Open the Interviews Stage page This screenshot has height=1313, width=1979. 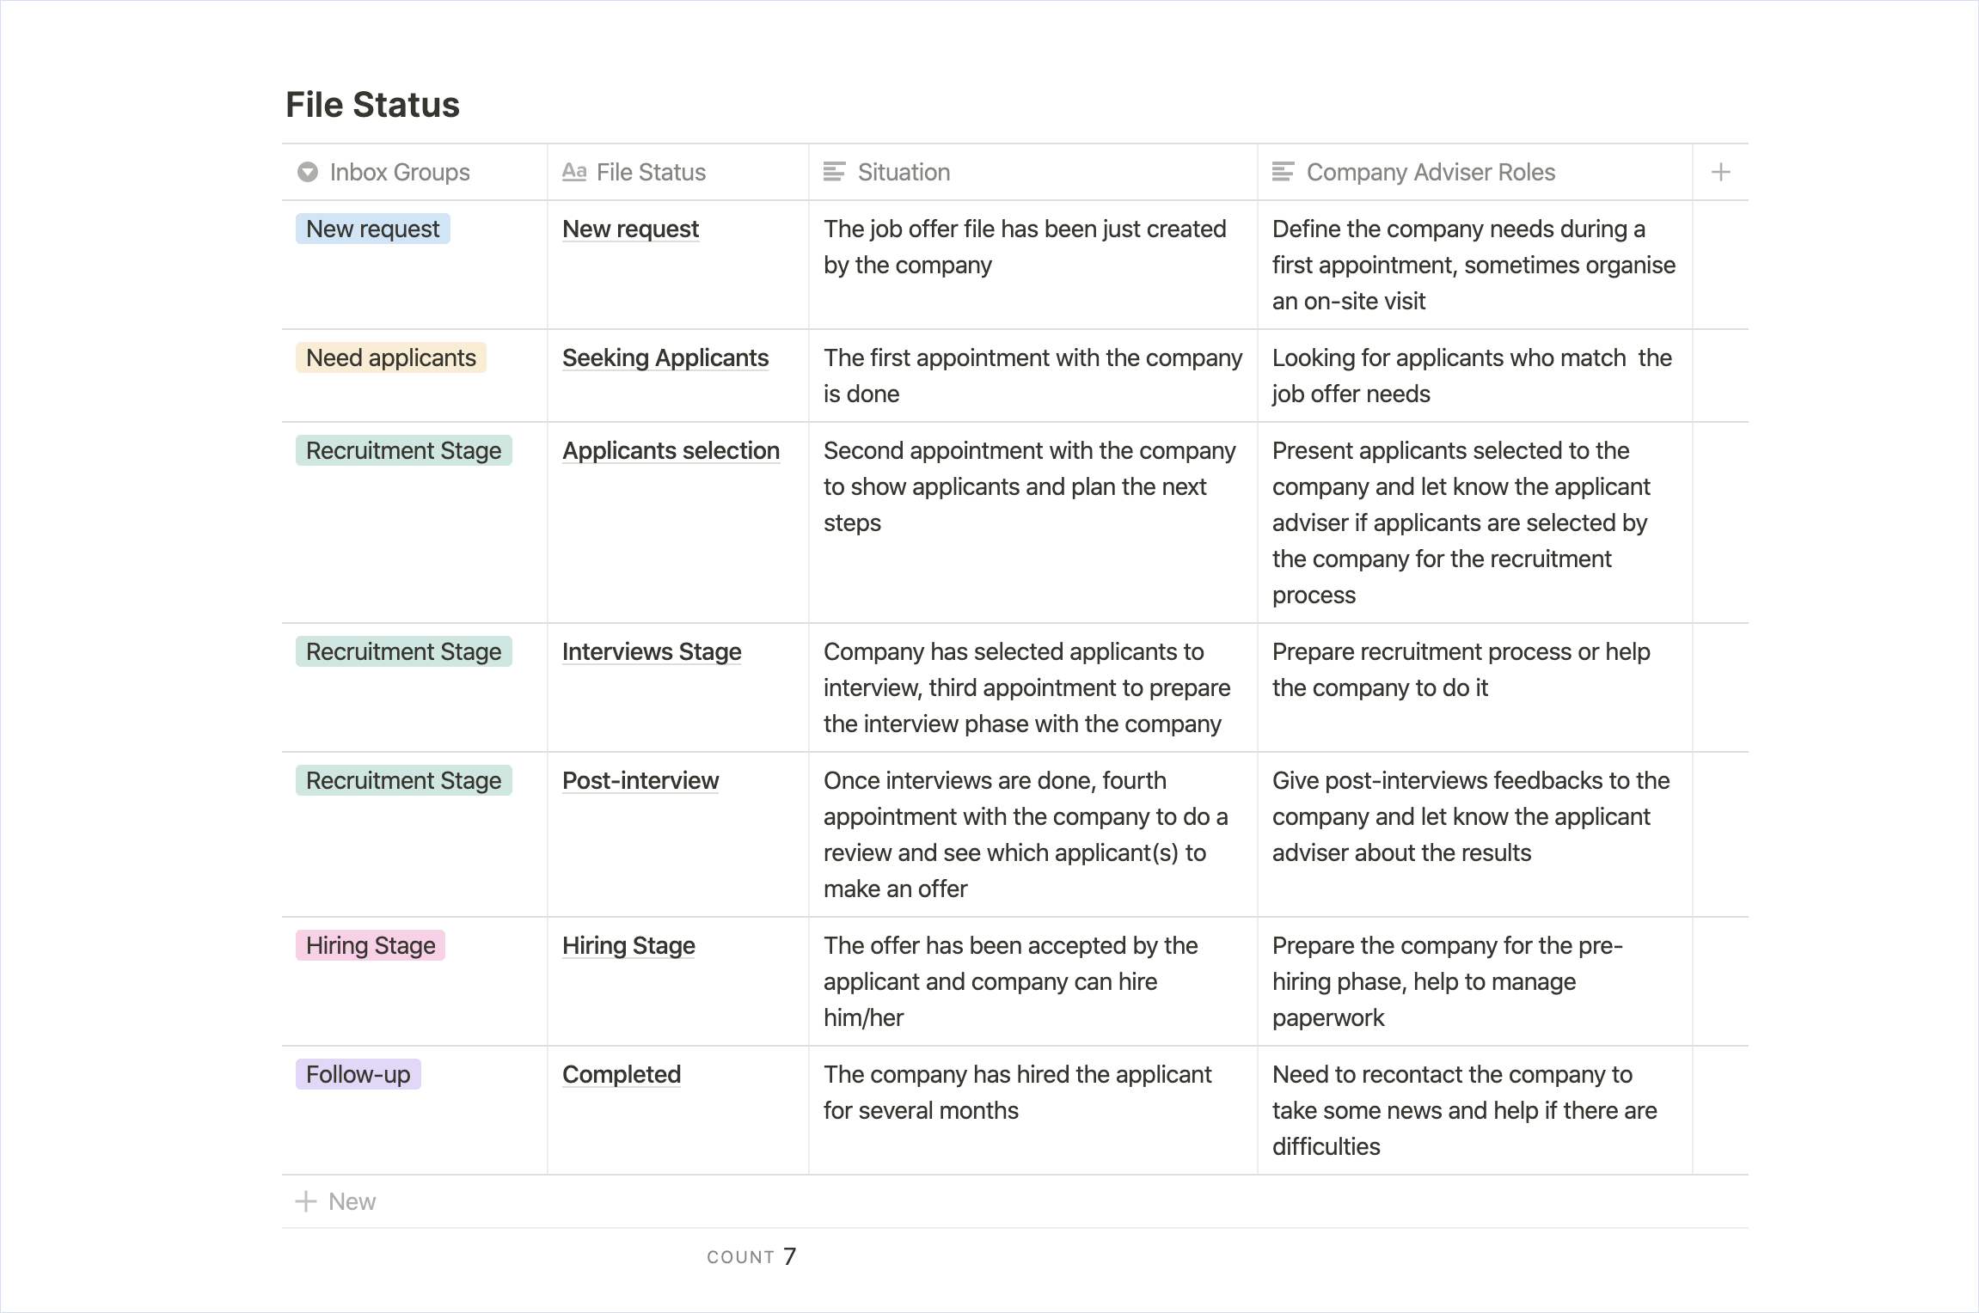click(651, 651)
